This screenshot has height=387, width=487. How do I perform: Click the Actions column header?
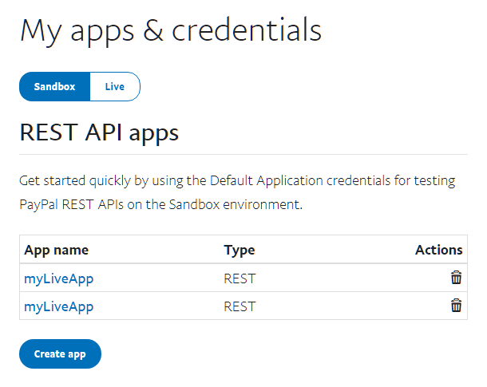click(x=439, y=250)
